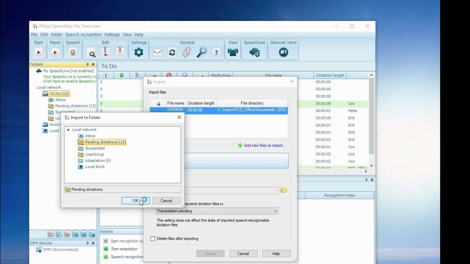The width and height of the screenshot is (470, 264).
Task: Click the Start play icon in toolbar
Action: tap(39, 52)
